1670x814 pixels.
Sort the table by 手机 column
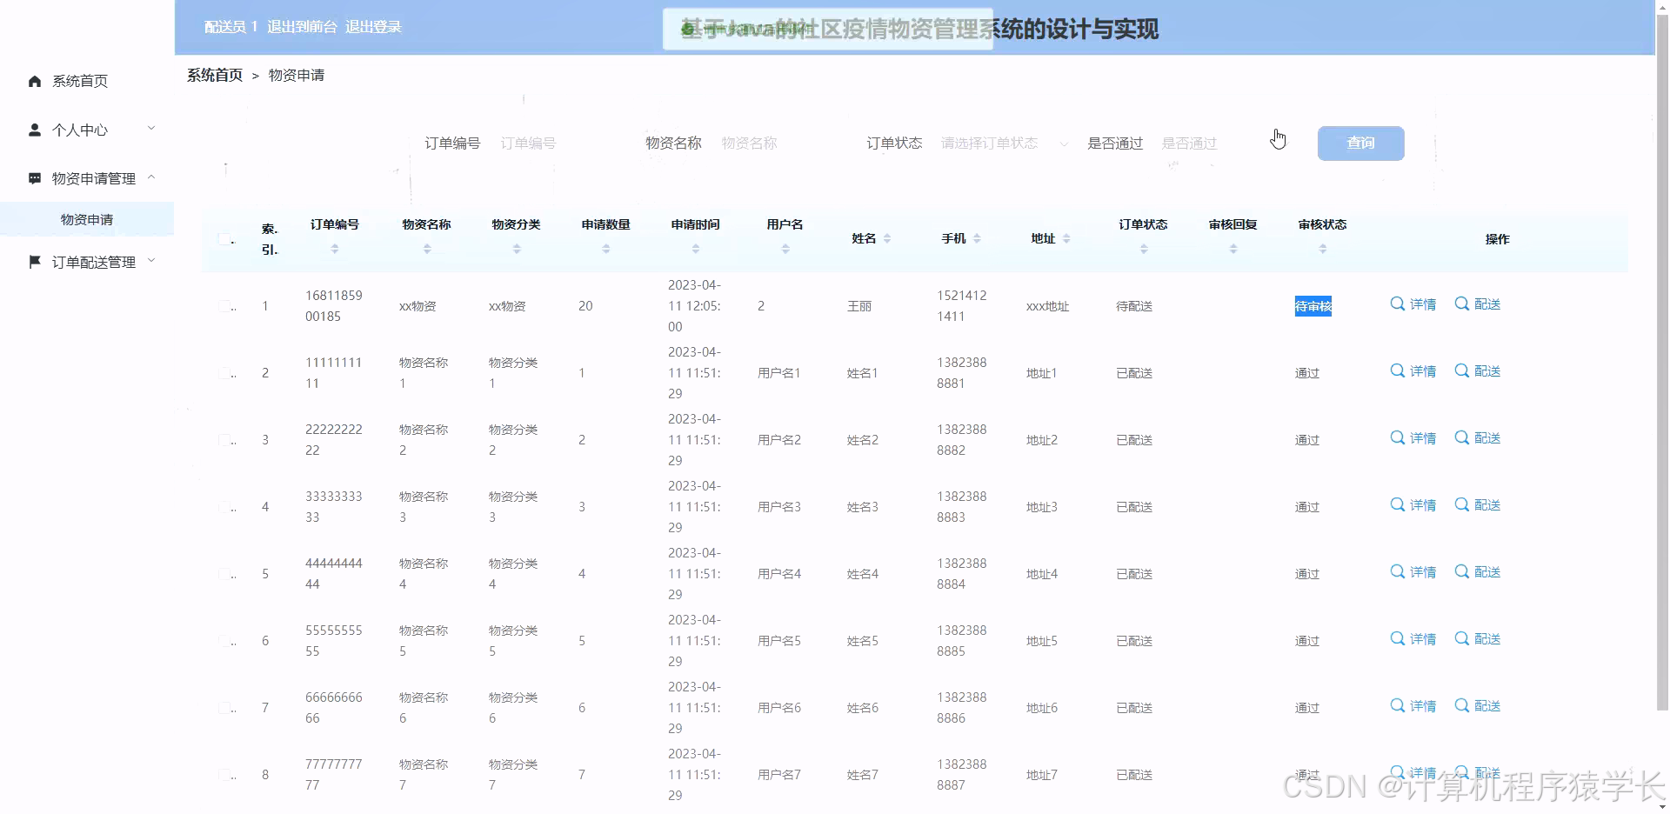[x=976, y=237]
